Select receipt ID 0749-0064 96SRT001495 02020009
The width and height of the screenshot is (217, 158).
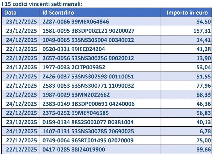click(x=88, y=140)
